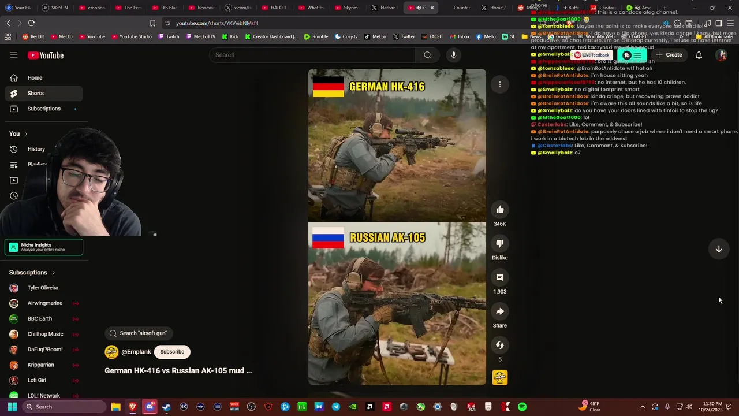This screenshot has height=416, width=739.
Task: Open the Rumble bookmark
Action: click(316, 36)
